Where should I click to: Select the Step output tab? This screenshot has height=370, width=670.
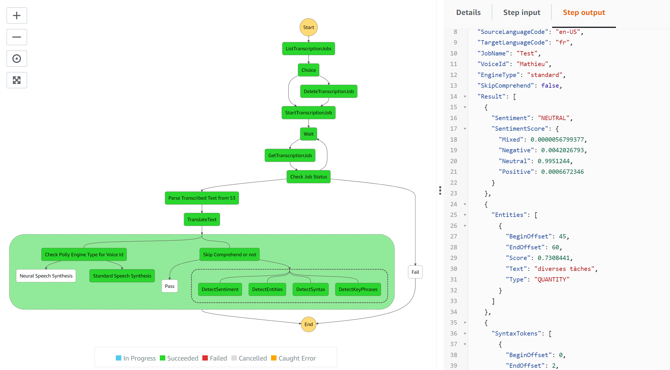click(x=584, y=13)
